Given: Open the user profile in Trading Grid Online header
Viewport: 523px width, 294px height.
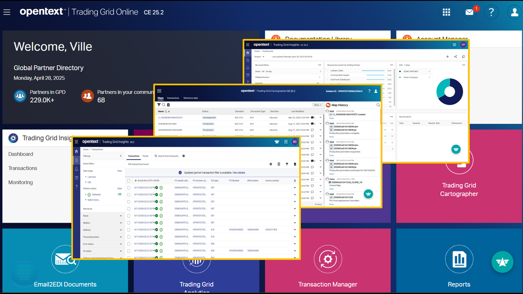Looking at the screenshot, I should coord(514,12).
